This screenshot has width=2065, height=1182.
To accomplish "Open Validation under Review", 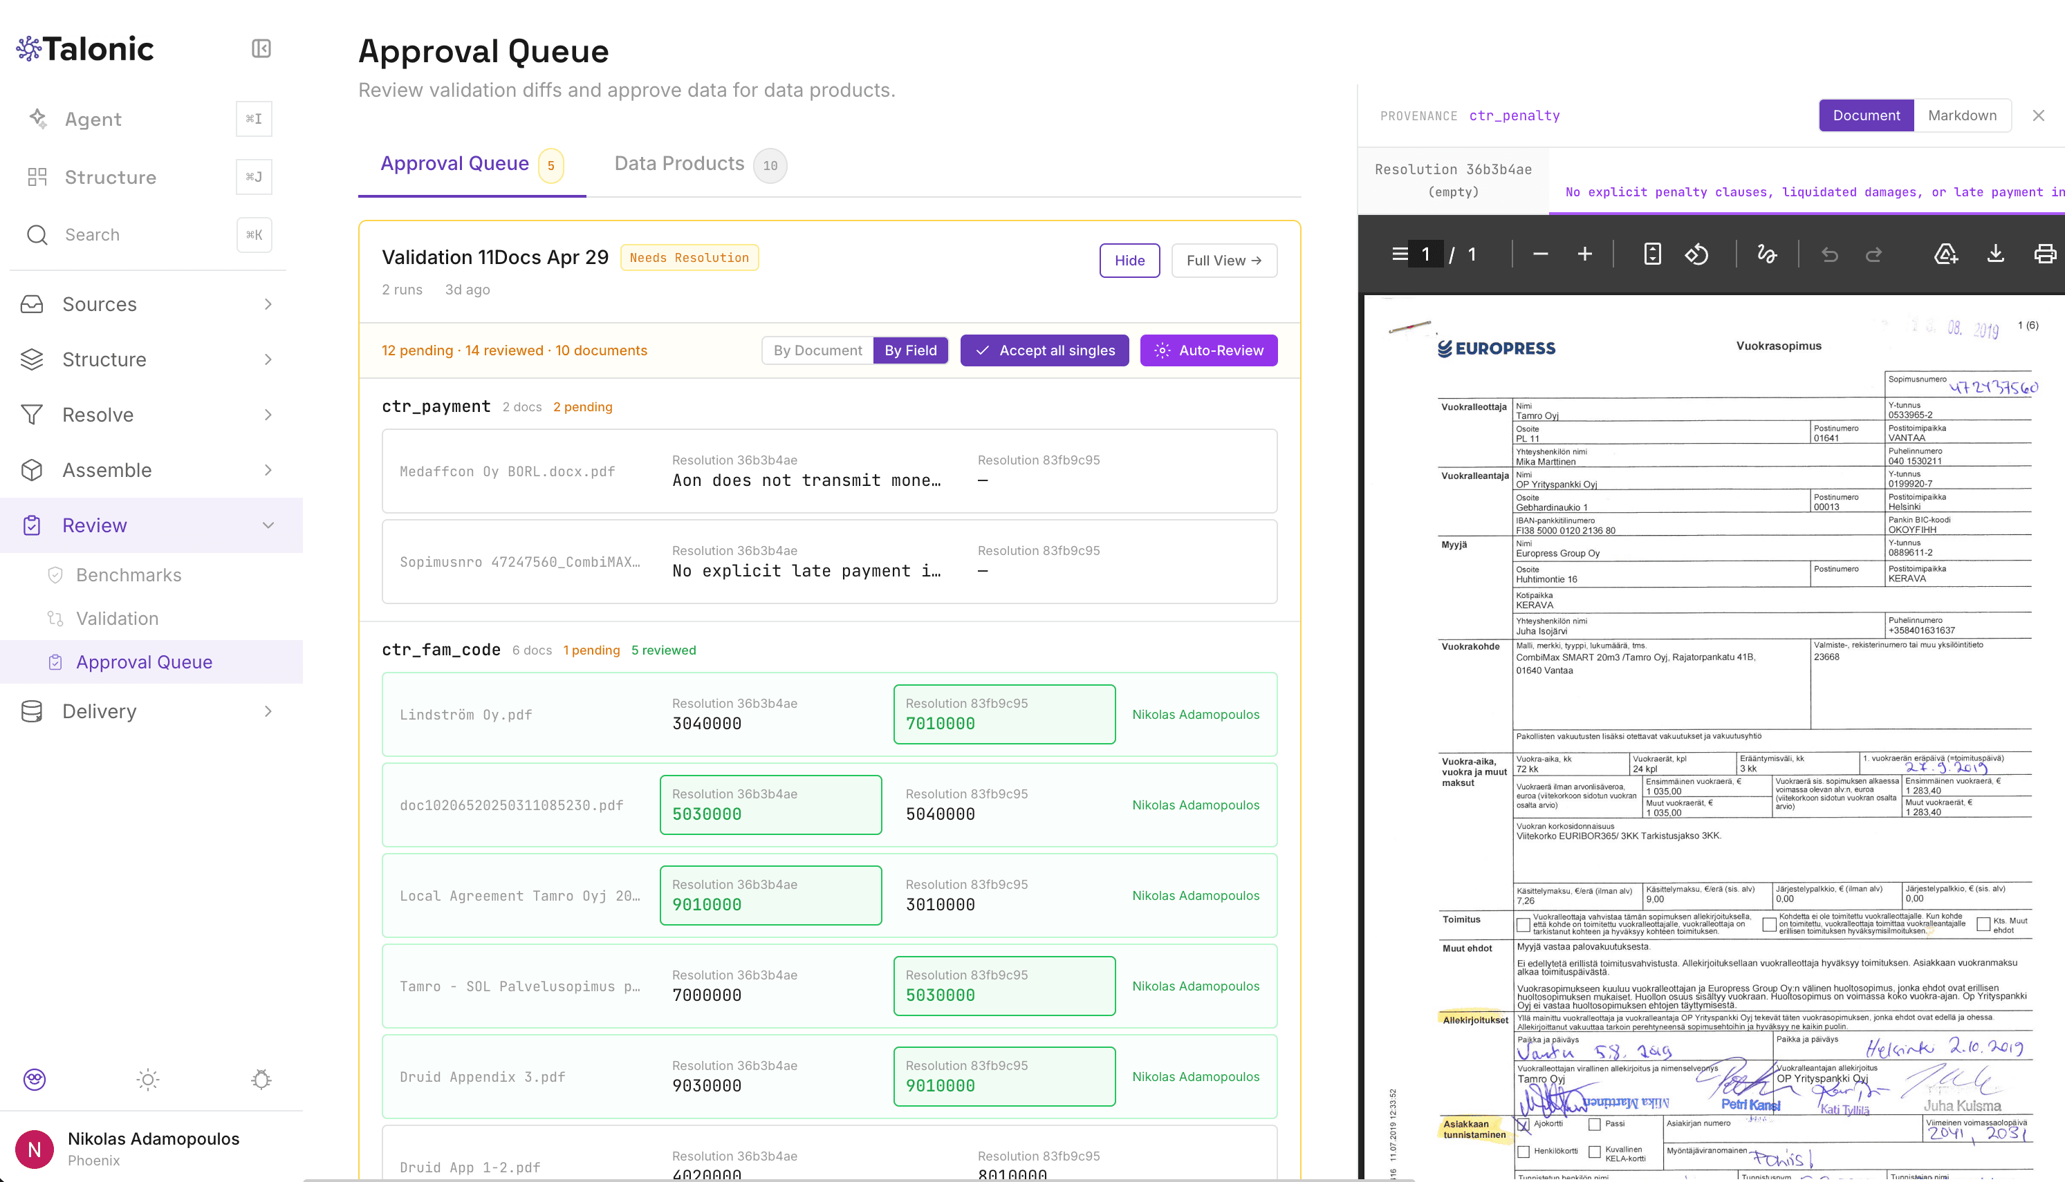I will 117,619.
